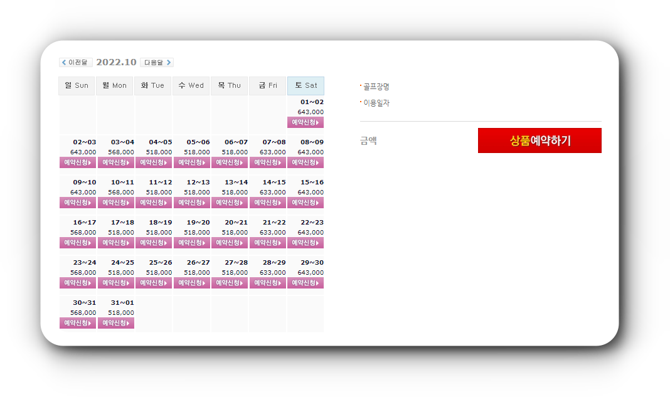
Task: Click the red 상품예약하기 booking button
Action: [x=540, y=140]
